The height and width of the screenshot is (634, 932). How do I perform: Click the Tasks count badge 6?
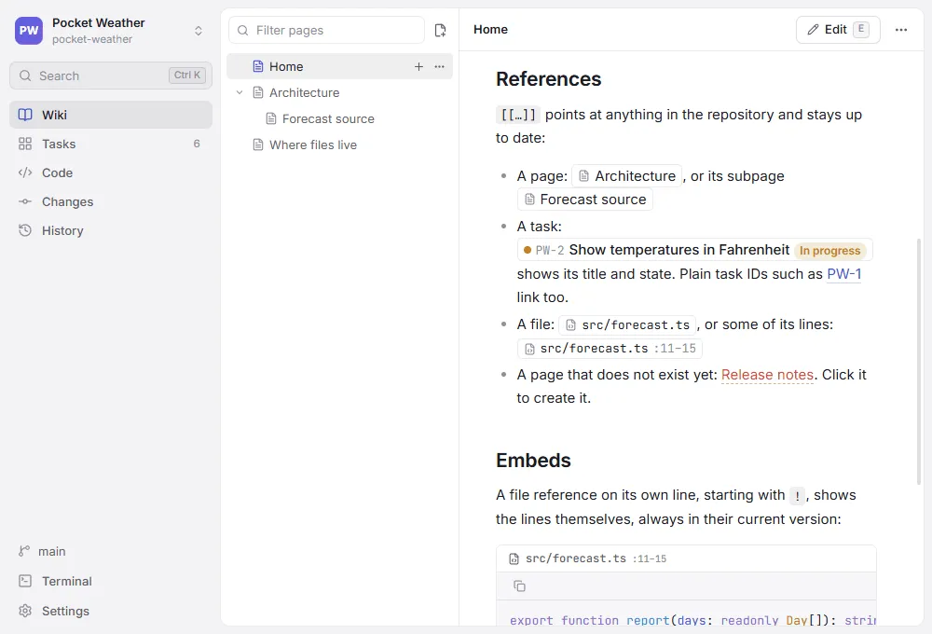click(x=197, y=144)
